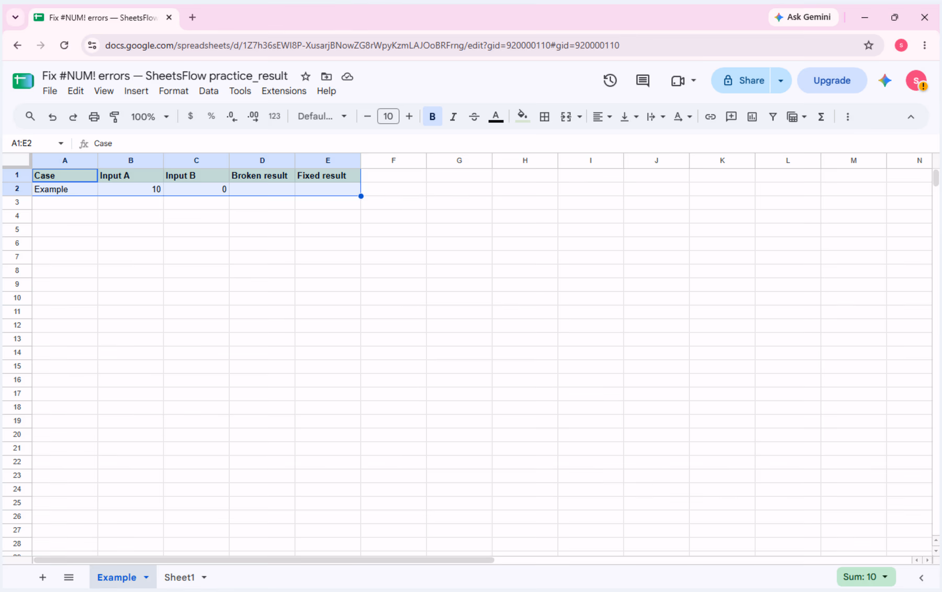Open the borders grid icon
Screen dimensions: 942x592
pos(544,117)
